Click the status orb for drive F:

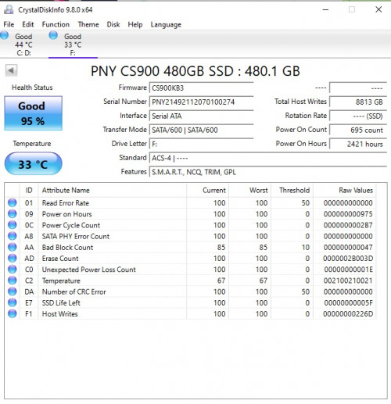53,35
